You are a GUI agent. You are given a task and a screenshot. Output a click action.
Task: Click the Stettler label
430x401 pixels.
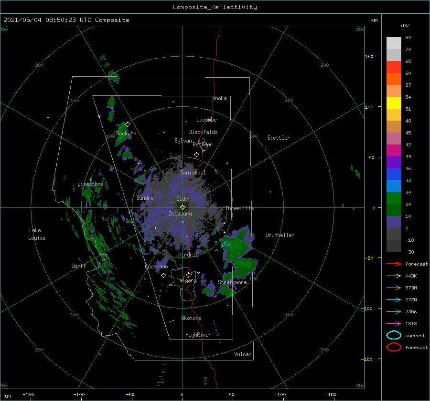(279, 138)
